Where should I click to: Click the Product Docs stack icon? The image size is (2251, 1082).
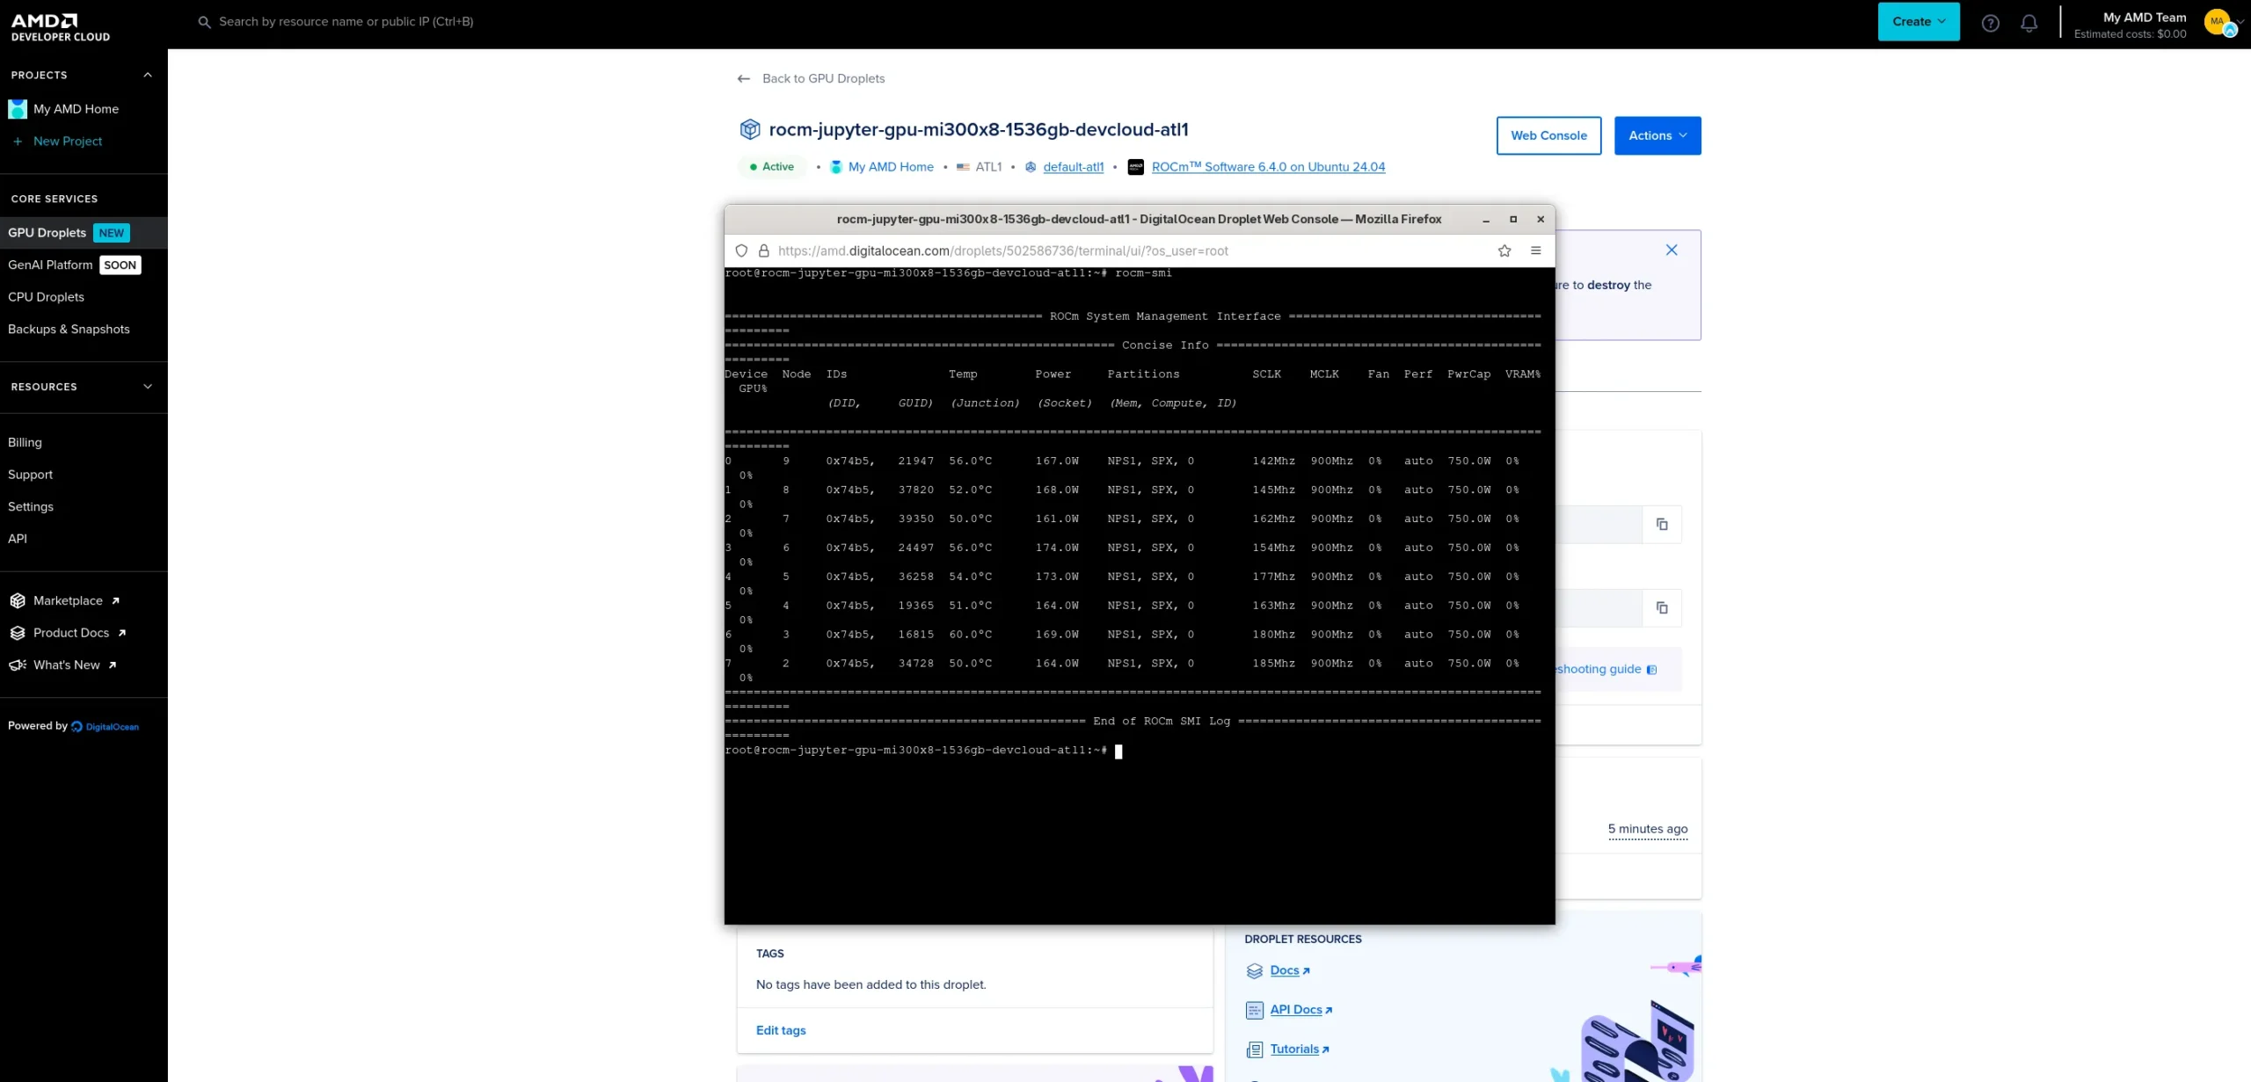(18, 633)
